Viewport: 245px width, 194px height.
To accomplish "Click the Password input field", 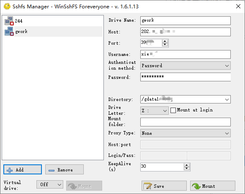I will click(185, 77).
